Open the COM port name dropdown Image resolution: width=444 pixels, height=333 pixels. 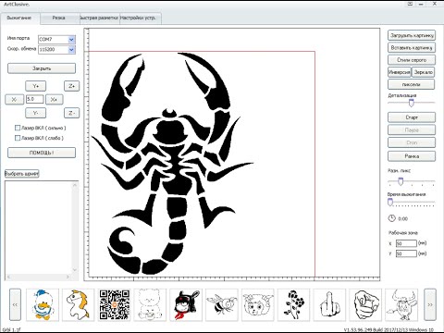pyautogui.click(x=71, y=40)
